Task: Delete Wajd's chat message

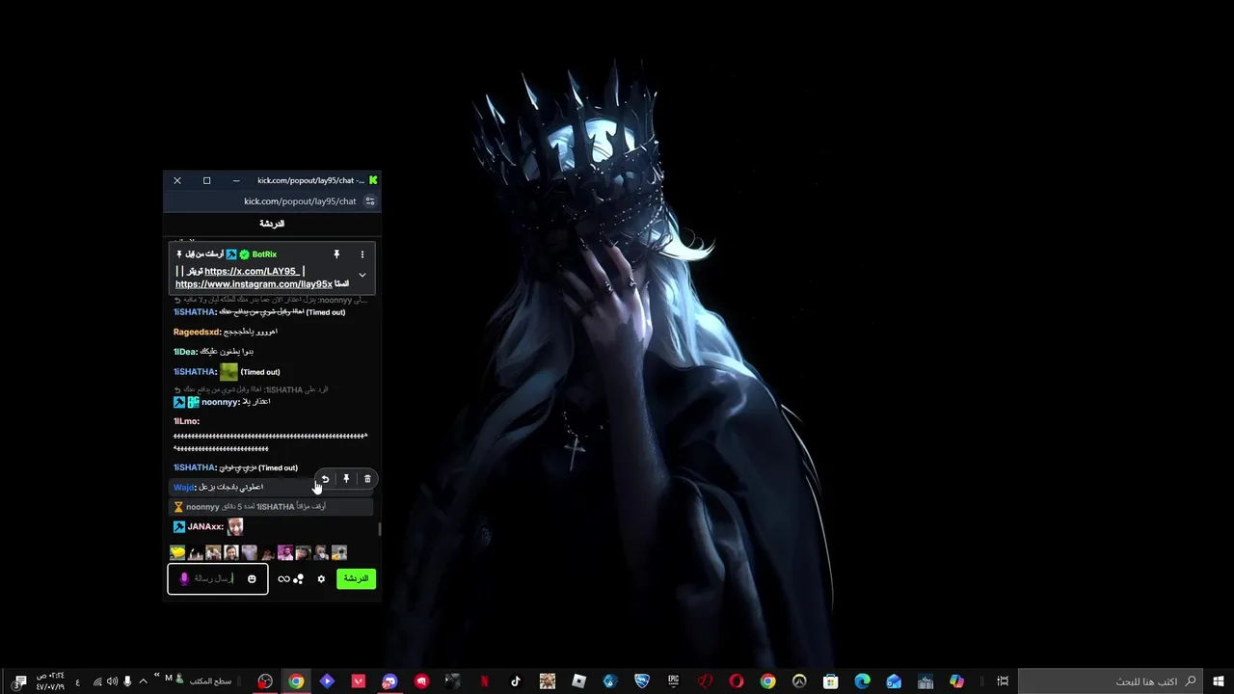Action: (x=367, y=479)
